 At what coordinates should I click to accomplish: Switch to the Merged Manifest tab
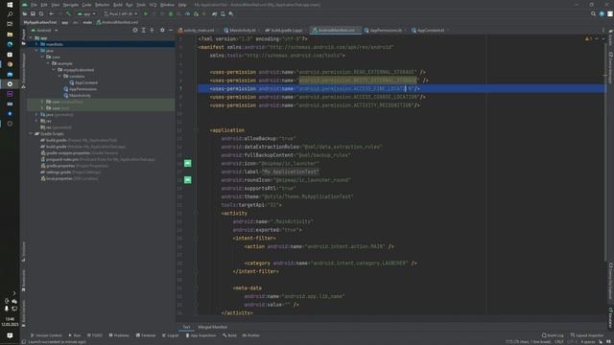point(213,327)
